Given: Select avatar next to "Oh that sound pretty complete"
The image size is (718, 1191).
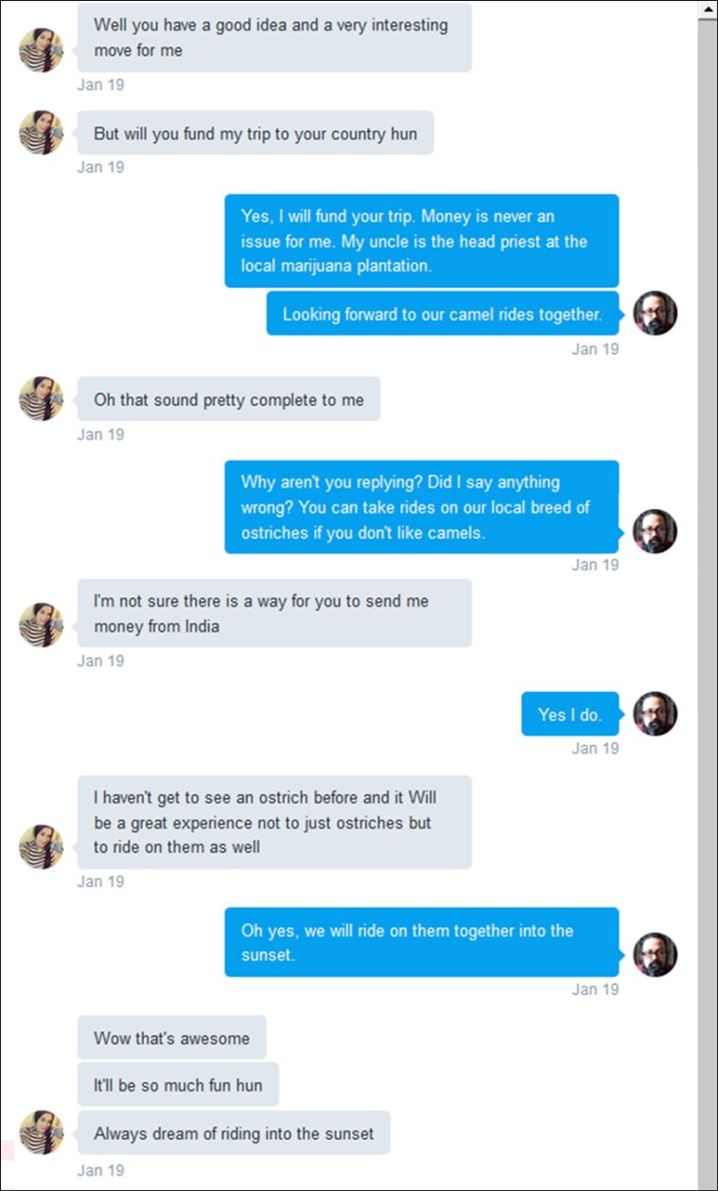Looking at the screenshot, I should click(x=41, y=399).
